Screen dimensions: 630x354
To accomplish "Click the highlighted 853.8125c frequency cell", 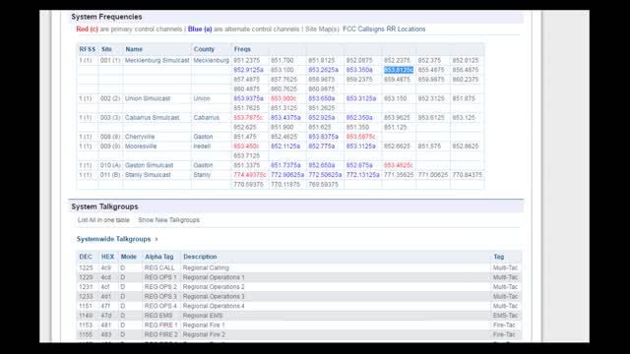I will pos(398,70).
